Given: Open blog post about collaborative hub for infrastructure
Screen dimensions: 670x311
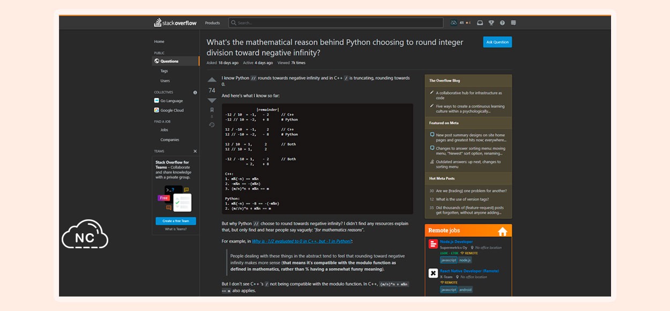Looking at the screenshot, I should 468,95.
